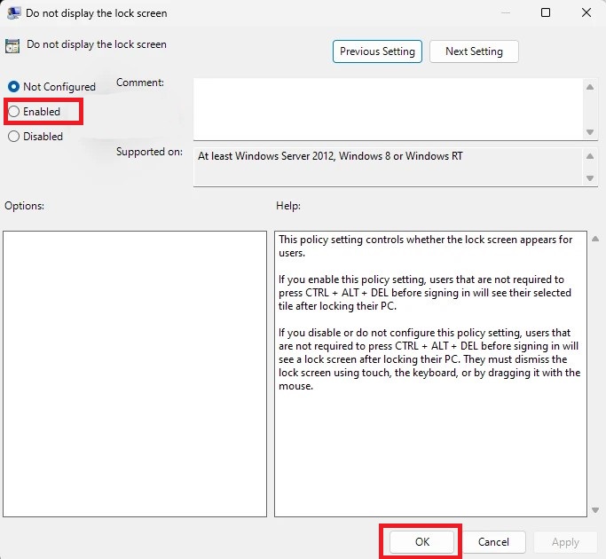The width and height of the screenshot is (606, 559).
Task: Click Supported on box scroll down arrow
Action: click(x=590, y=178)
